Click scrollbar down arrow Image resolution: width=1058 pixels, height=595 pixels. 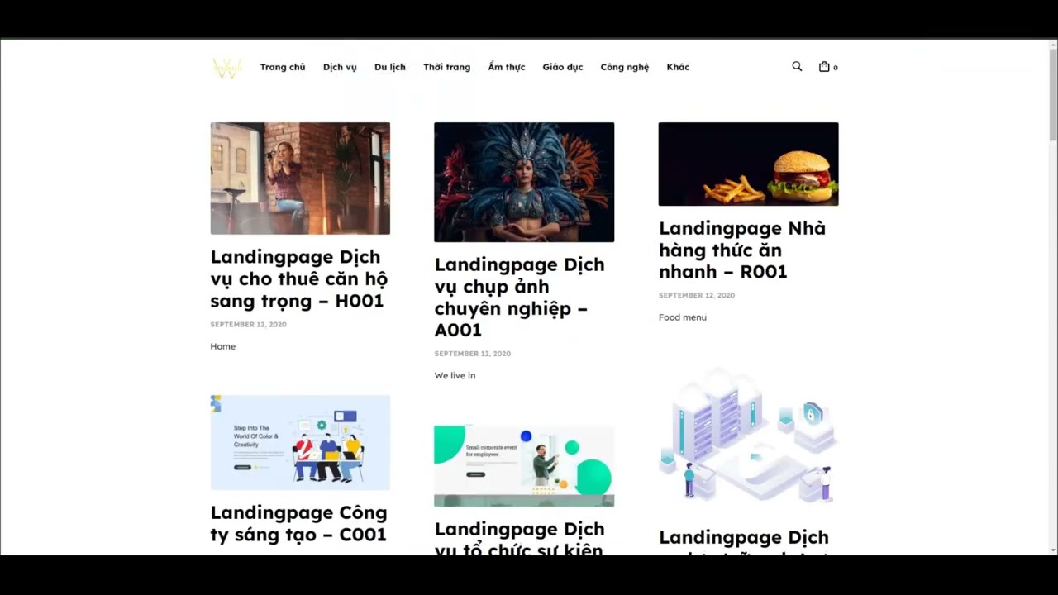[1053, 550]
